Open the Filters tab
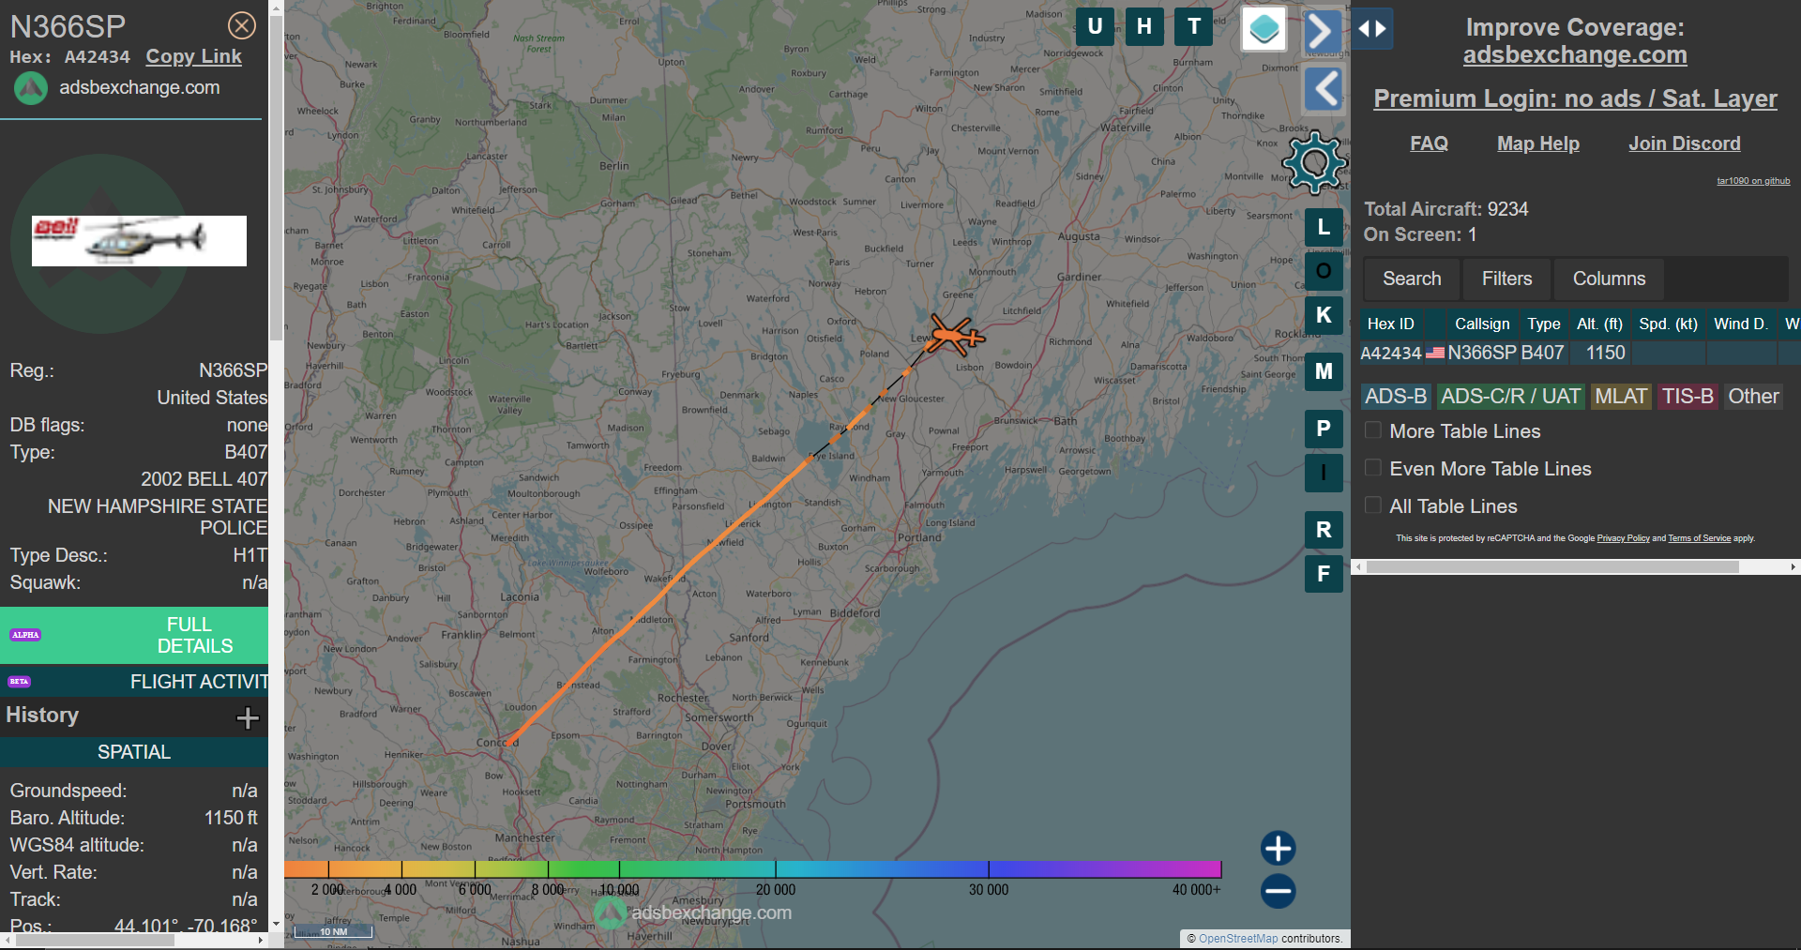The height and width of the screenshot is (950, 1801). click(1506, 279)
